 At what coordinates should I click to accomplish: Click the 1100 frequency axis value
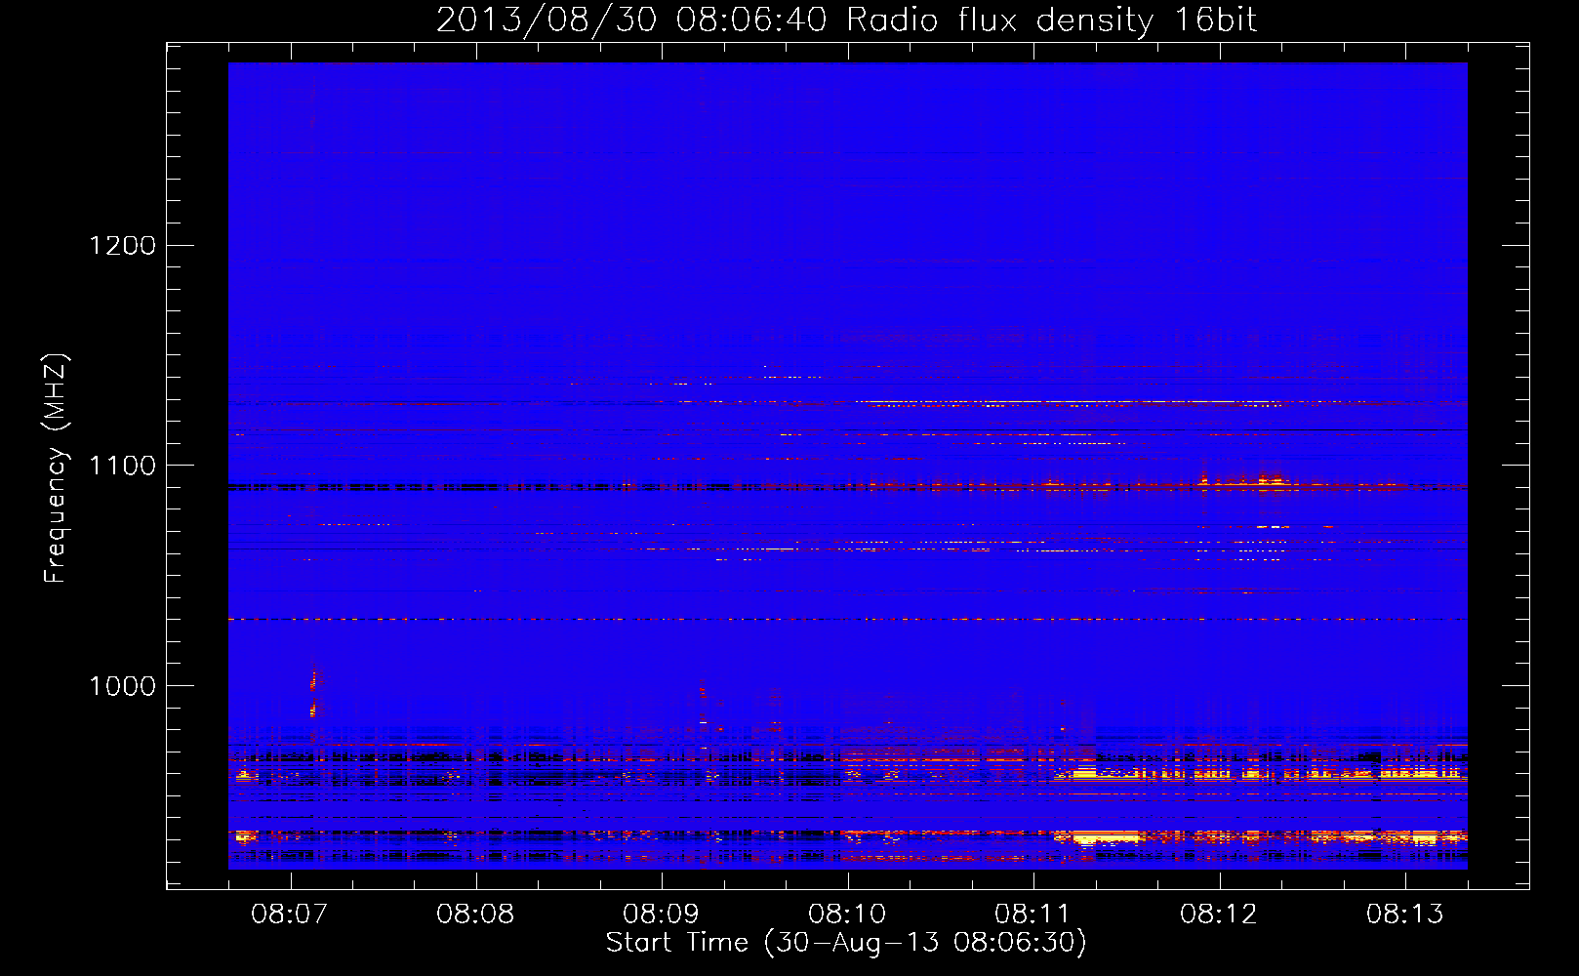pos(123,466)
